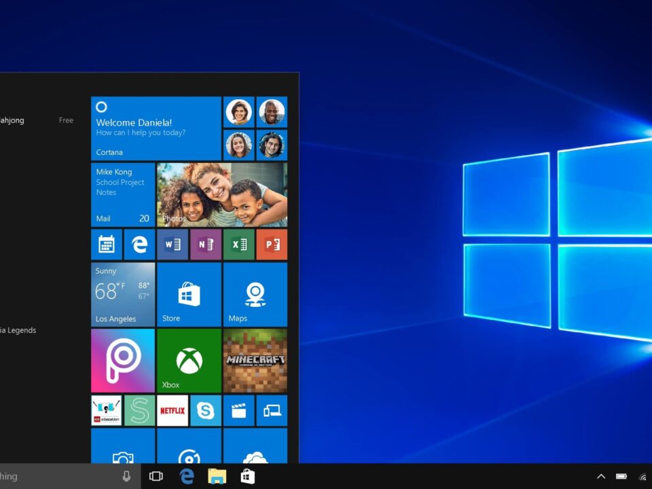Open the Maps tile
This screenshot has width=652, height=489.
pos(255,293)
